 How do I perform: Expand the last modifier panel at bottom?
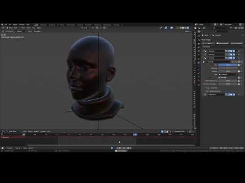[203, 95]
